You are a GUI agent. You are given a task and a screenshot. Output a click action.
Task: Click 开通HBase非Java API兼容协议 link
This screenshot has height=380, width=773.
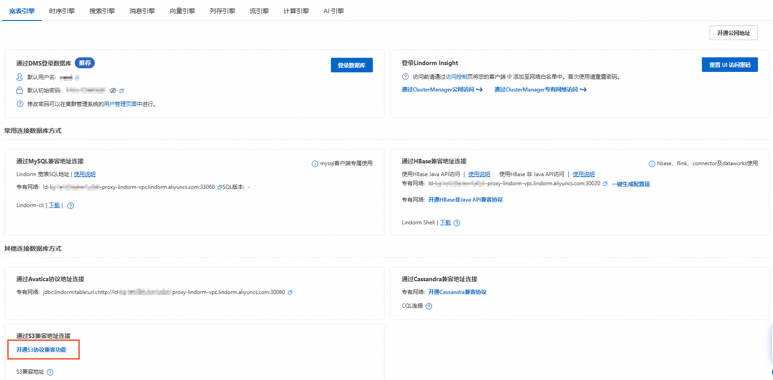[x=465, y=200]
